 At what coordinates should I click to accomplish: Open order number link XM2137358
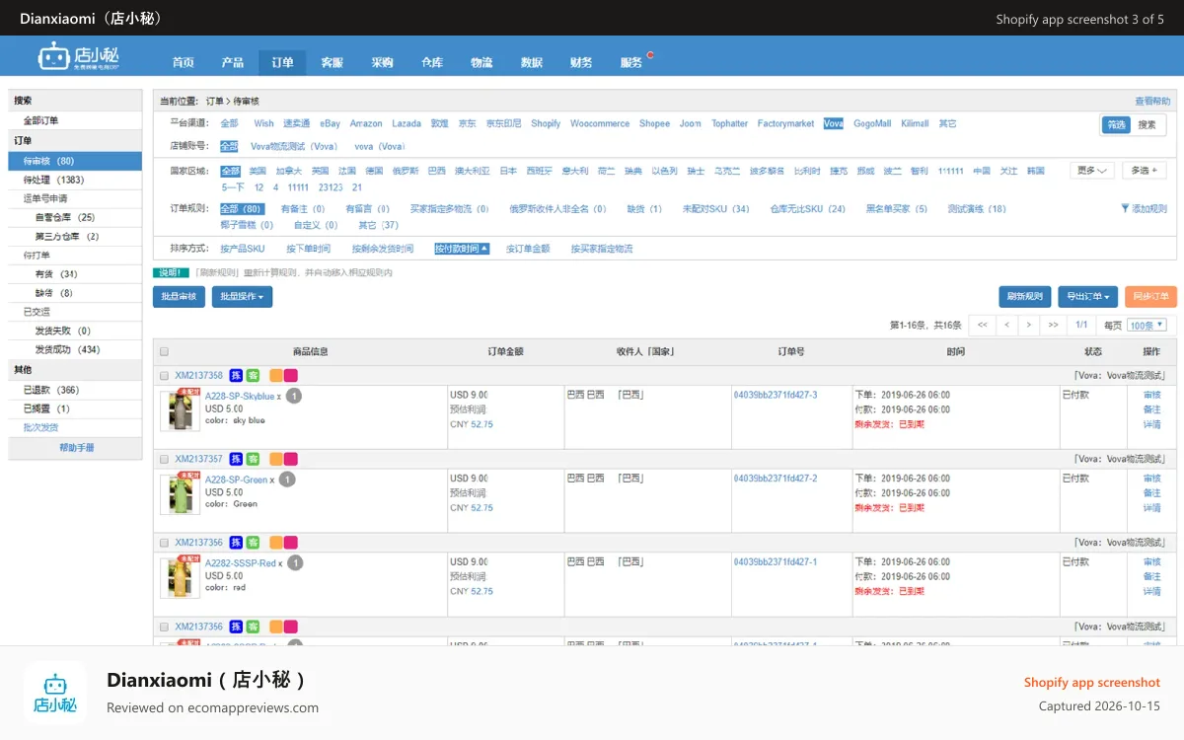tap(199, 376)
